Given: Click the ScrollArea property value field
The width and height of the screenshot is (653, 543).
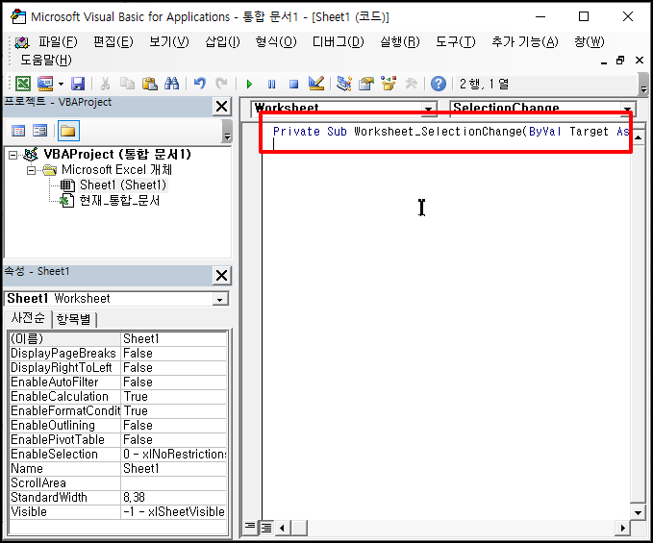Looking at the screenshot, I should coord(174,483).
